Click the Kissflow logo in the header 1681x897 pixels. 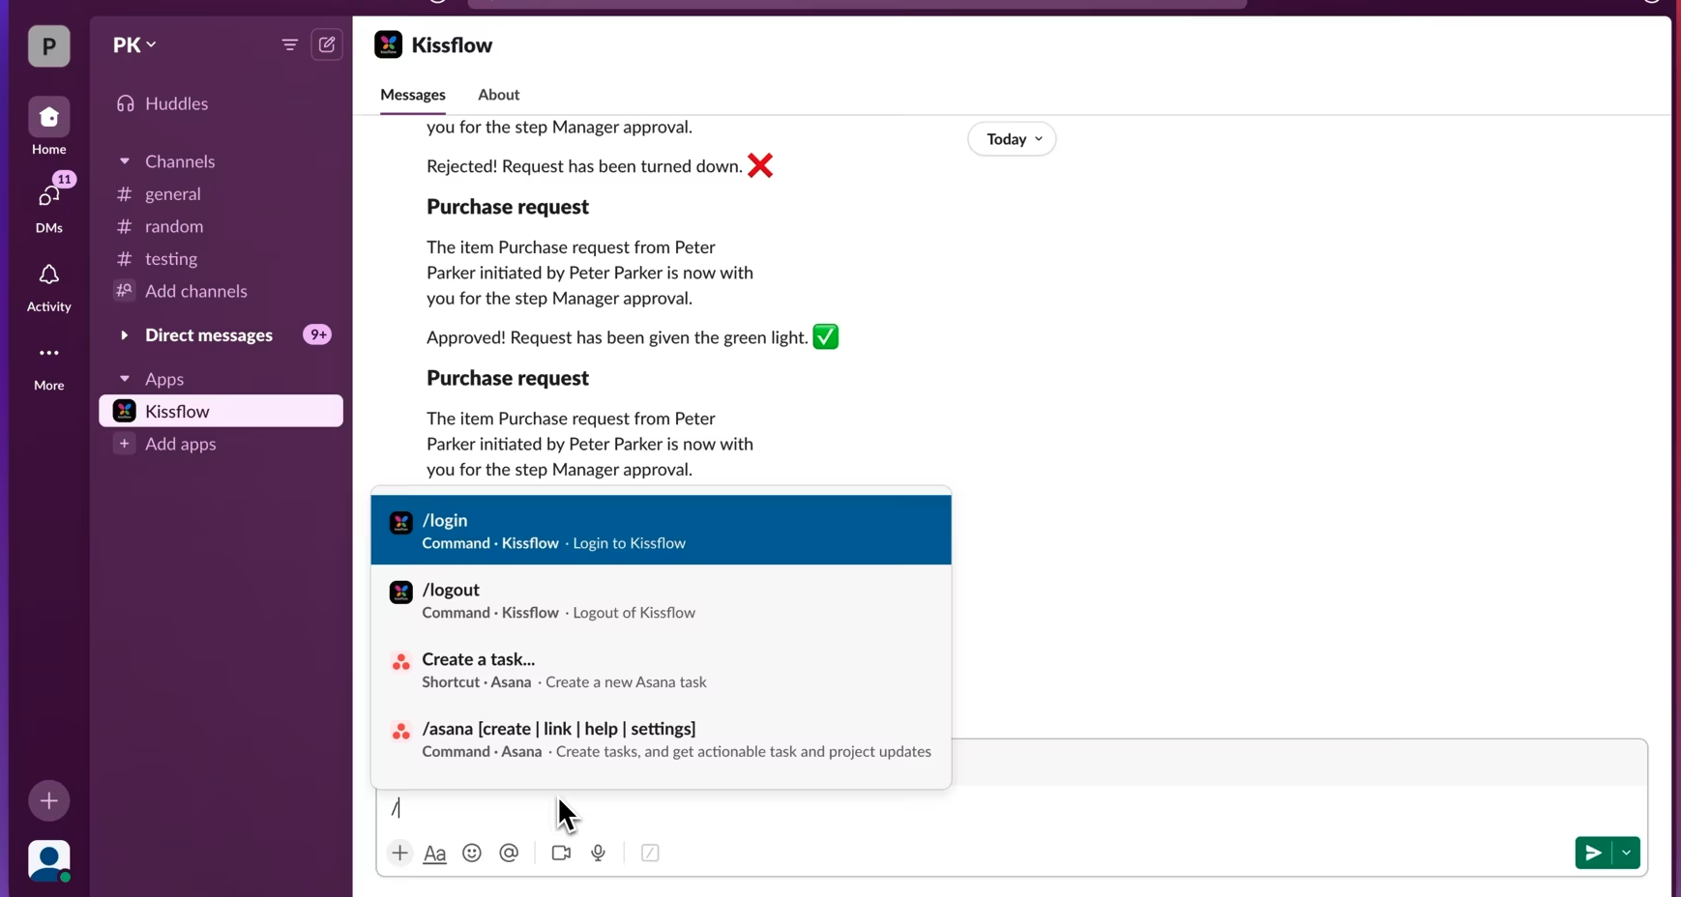388,44
